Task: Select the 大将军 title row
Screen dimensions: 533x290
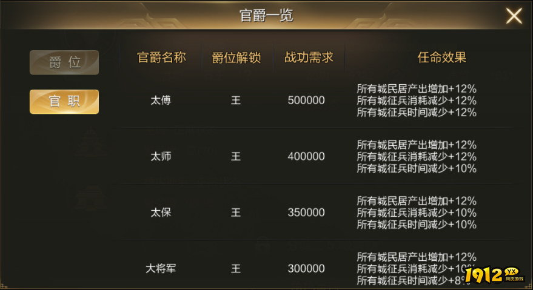Action: coord(161,268)
